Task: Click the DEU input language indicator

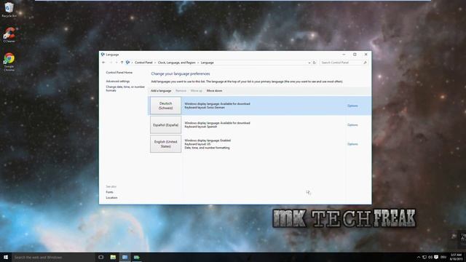Action: pos(443,257)
